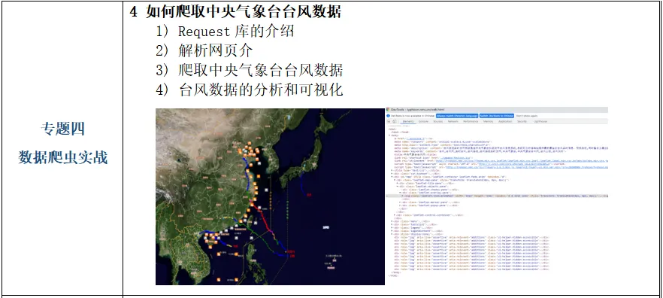Open the Sources tab
This screenshot has width=663, height=298.
click(x=438, y=121)
